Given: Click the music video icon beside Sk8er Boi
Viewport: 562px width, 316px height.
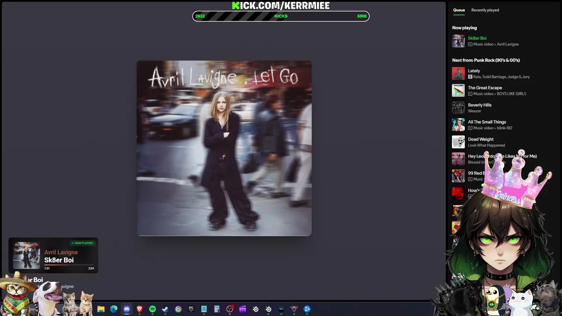Looking at the screenshot, I should [470, 44].
